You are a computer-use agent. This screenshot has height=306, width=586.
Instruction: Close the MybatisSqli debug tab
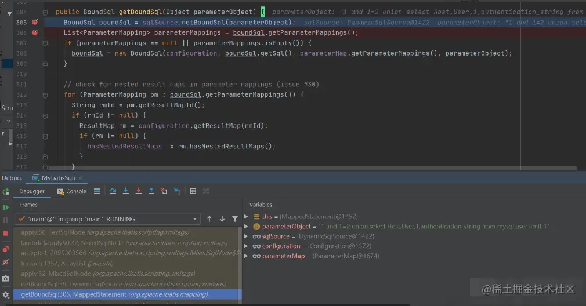(81, 178)
